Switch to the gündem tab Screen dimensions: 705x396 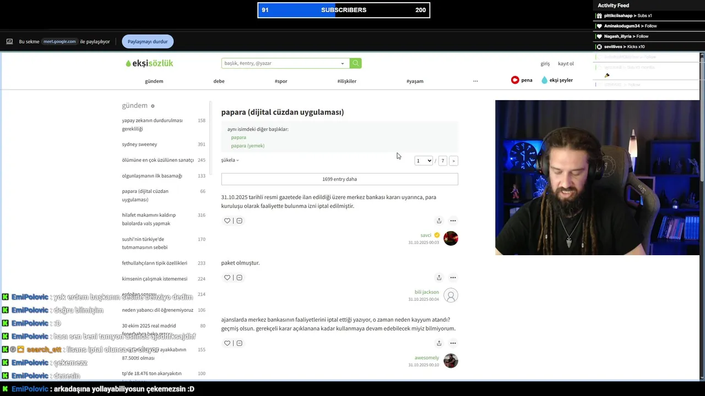coord(154,81)
